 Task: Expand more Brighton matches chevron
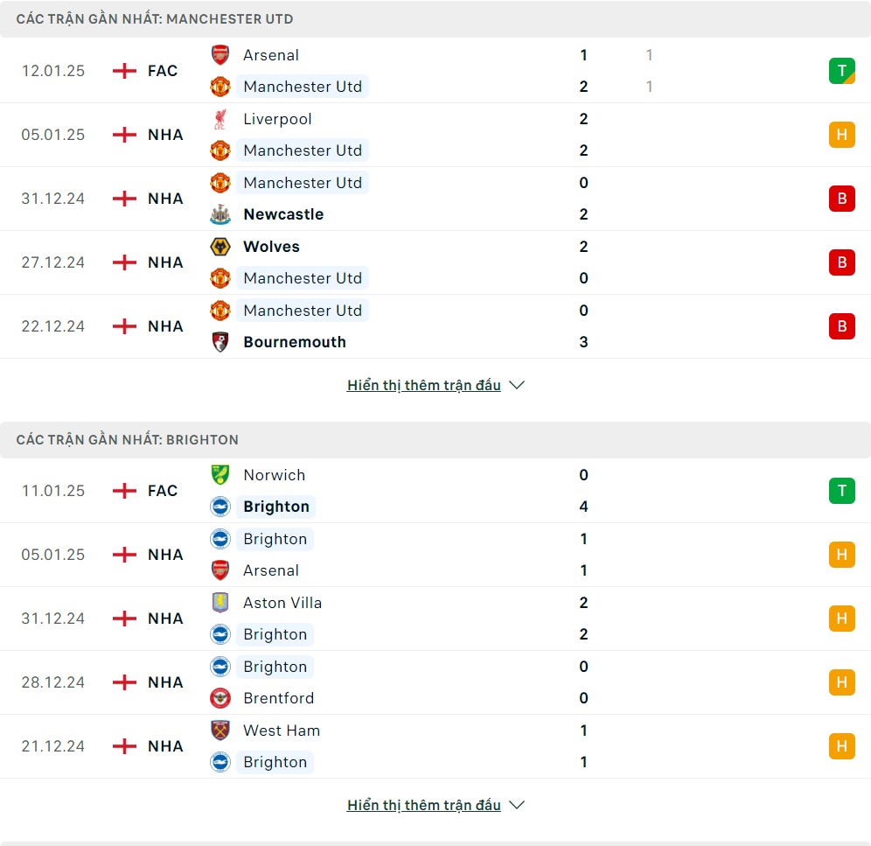coord(517,805)
